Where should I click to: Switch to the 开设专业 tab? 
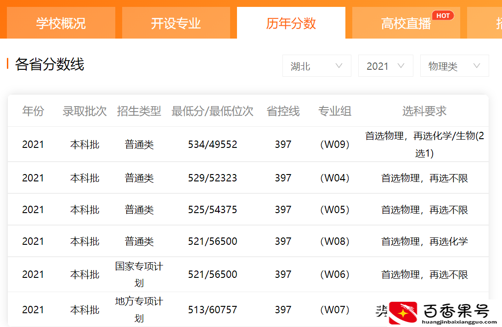click(x=176, y=23)
